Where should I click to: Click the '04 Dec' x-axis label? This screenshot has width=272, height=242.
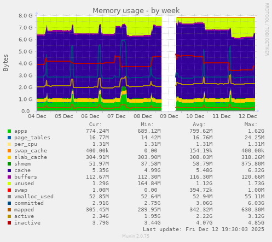point(37,116)
